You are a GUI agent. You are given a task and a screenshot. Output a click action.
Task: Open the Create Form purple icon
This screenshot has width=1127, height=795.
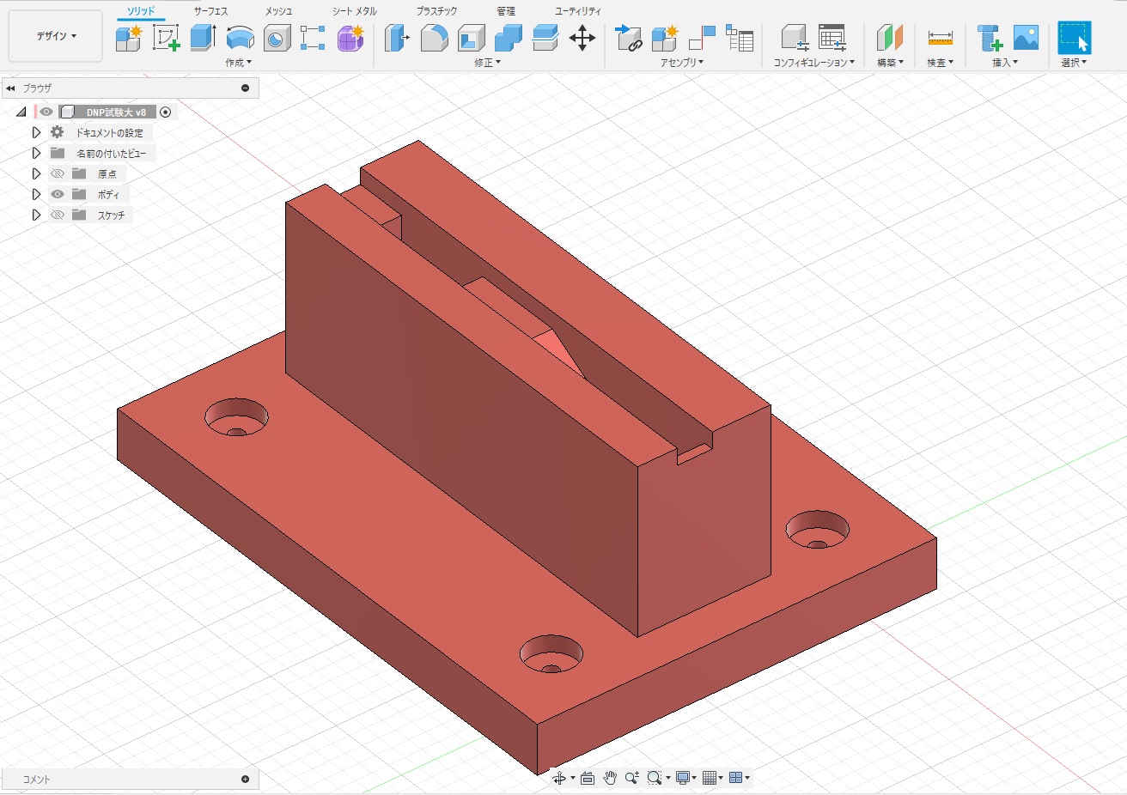[x=350, y=38]
